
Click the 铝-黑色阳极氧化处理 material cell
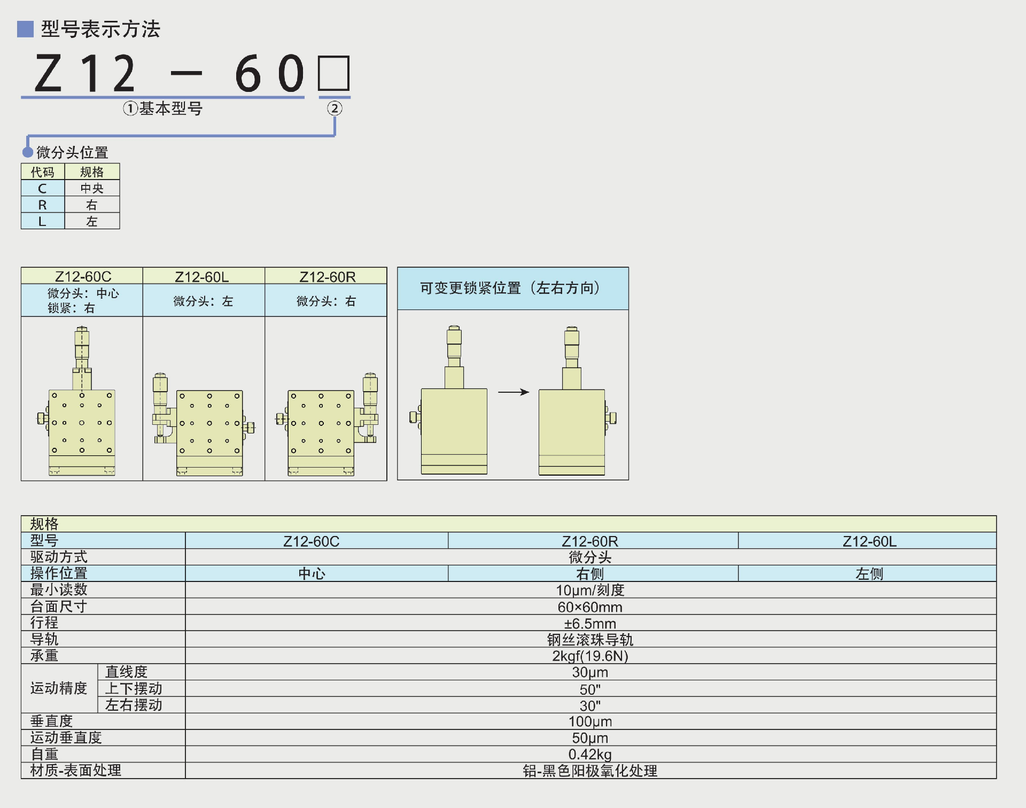pos(590,771)
